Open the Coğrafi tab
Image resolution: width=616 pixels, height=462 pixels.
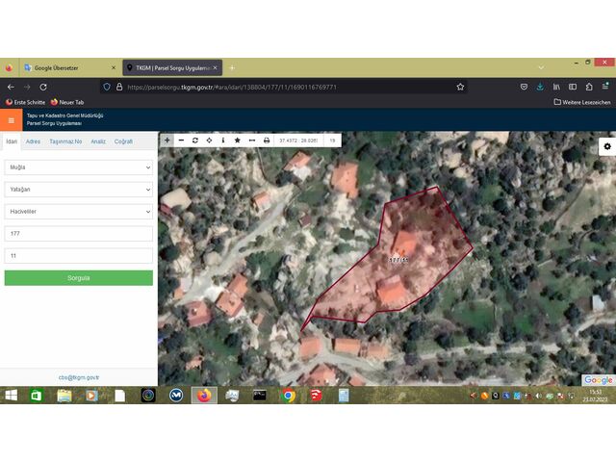pos(123,141)
